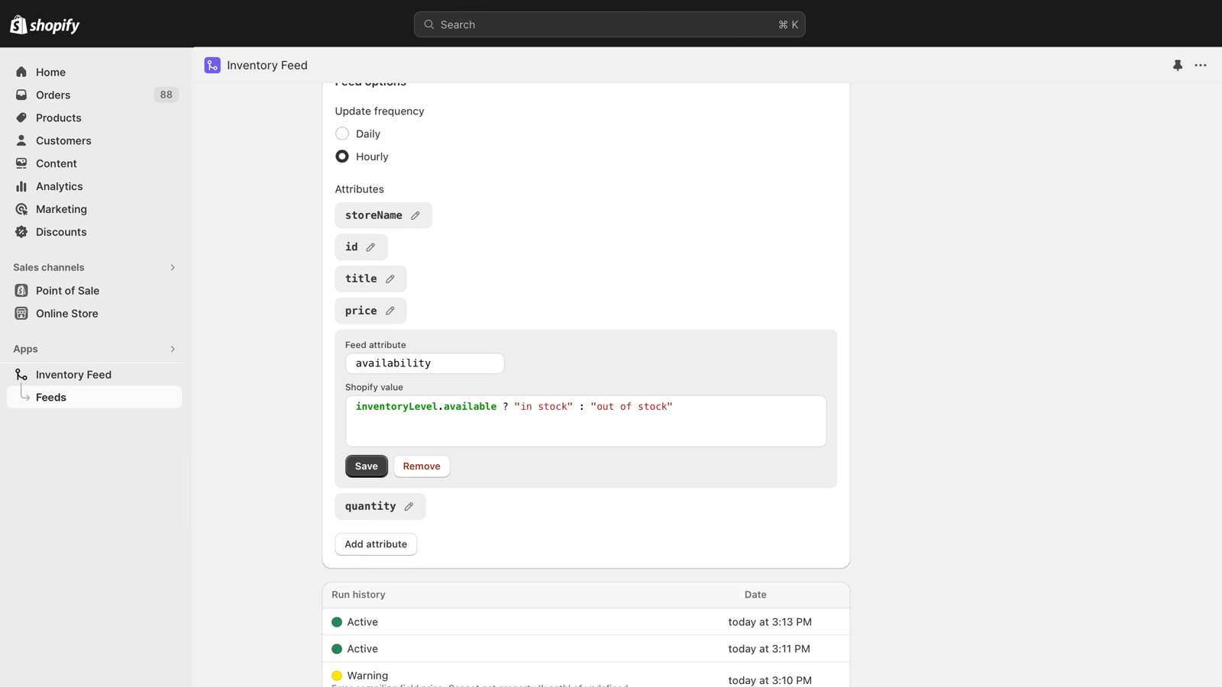The image size is (1222, 687).
Task: Select the Products tag icon
Action: [21, 118]
